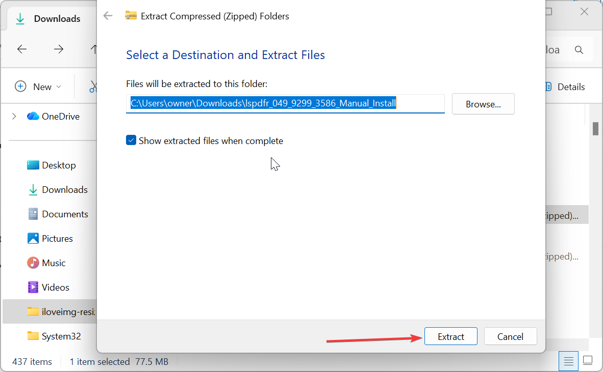Switch to details list view layout
This screenshot has height=372, width=603.
(569, 361)
